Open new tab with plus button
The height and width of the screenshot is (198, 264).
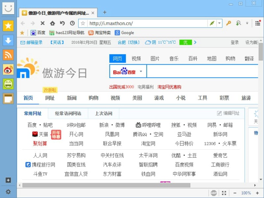[105, 12]
